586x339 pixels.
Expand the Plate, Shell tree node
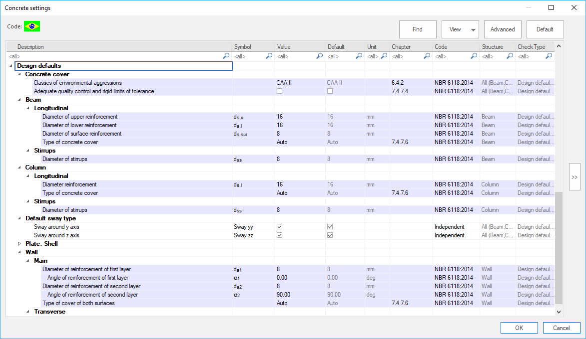click(19, 243)
